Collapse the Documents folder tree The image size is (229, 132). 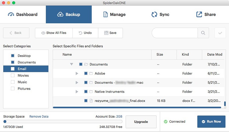click(x=71, y=64)
